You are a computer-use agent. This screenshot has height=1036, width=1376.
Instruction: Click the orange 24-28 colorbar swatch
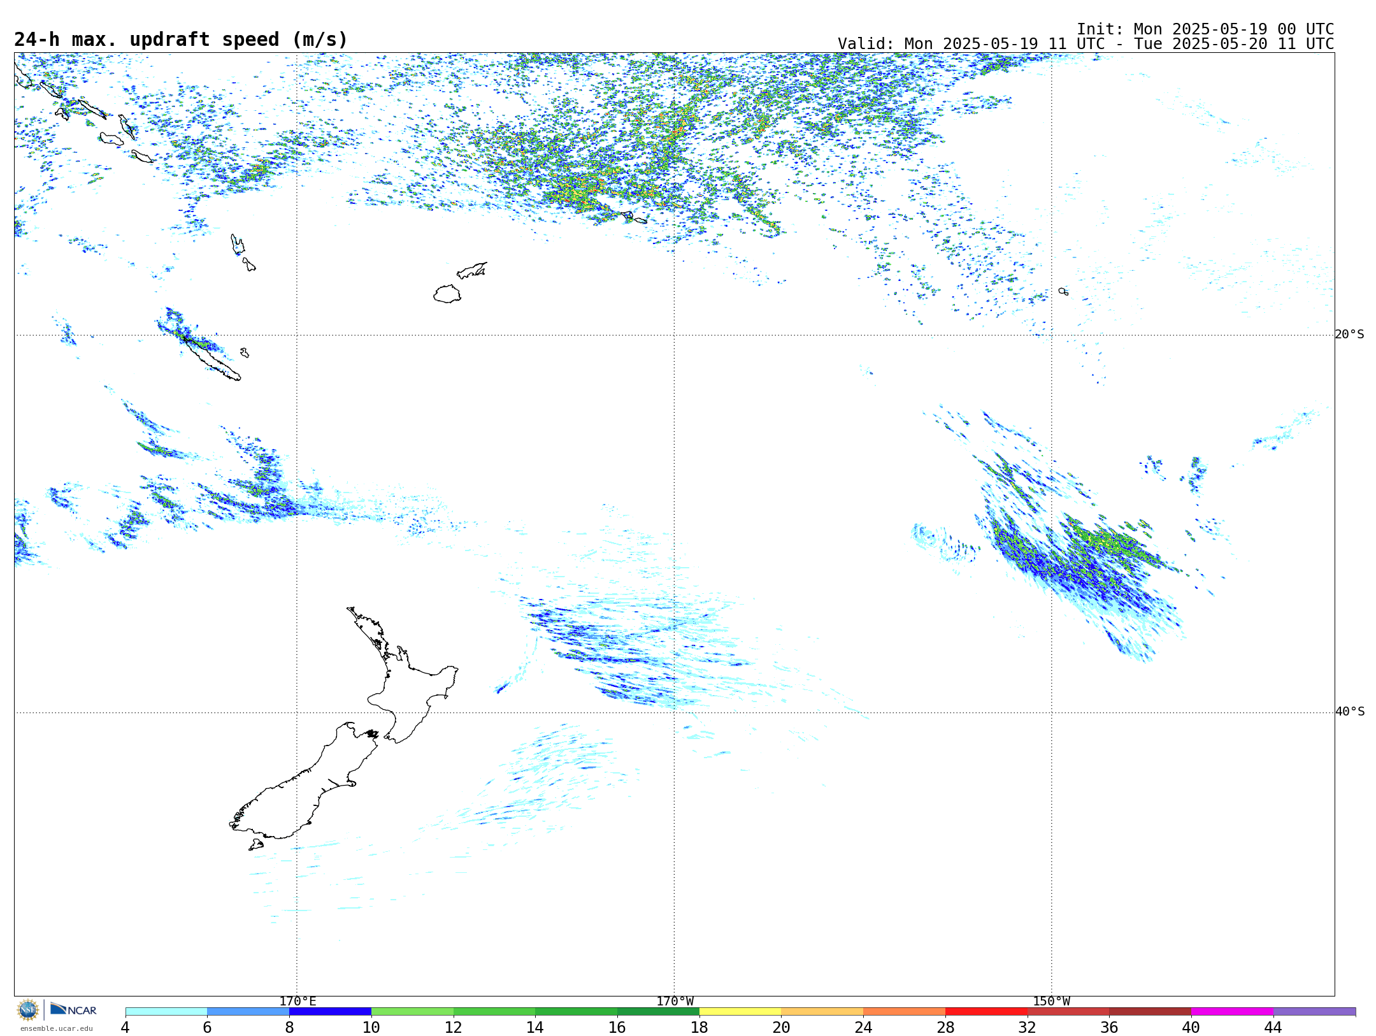(905, 1011)
